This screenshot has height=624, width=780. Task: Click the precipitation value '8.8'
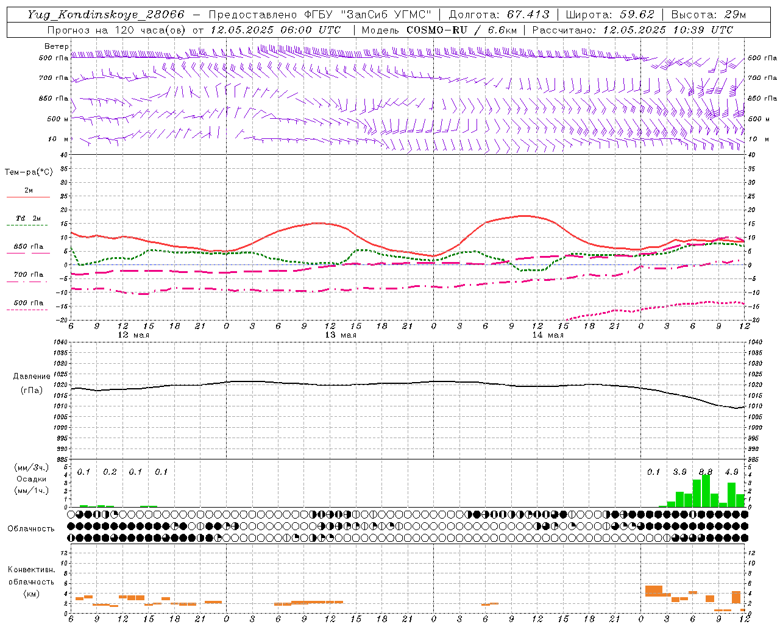pyautogui.click(x=706, y=472)
